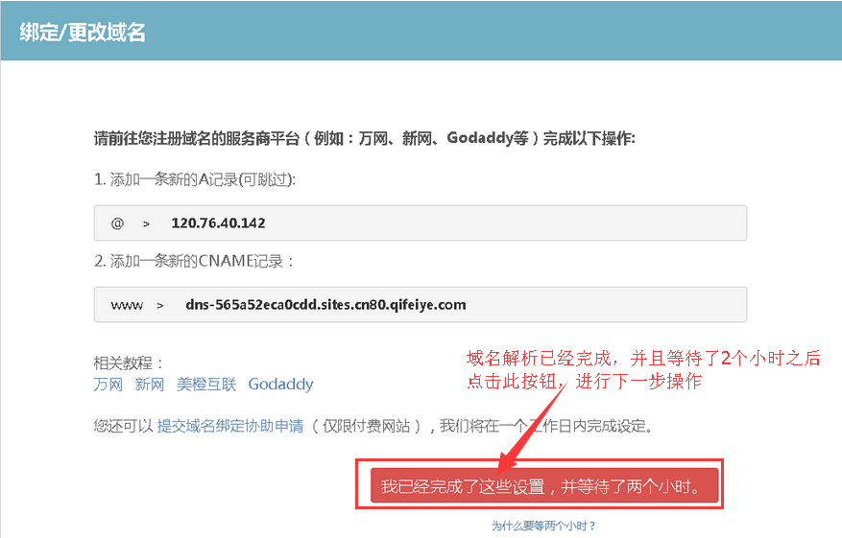Click the 添加一条新的CNAME记录 step text
Screen dimensions: 842x538
pos(193,261)
